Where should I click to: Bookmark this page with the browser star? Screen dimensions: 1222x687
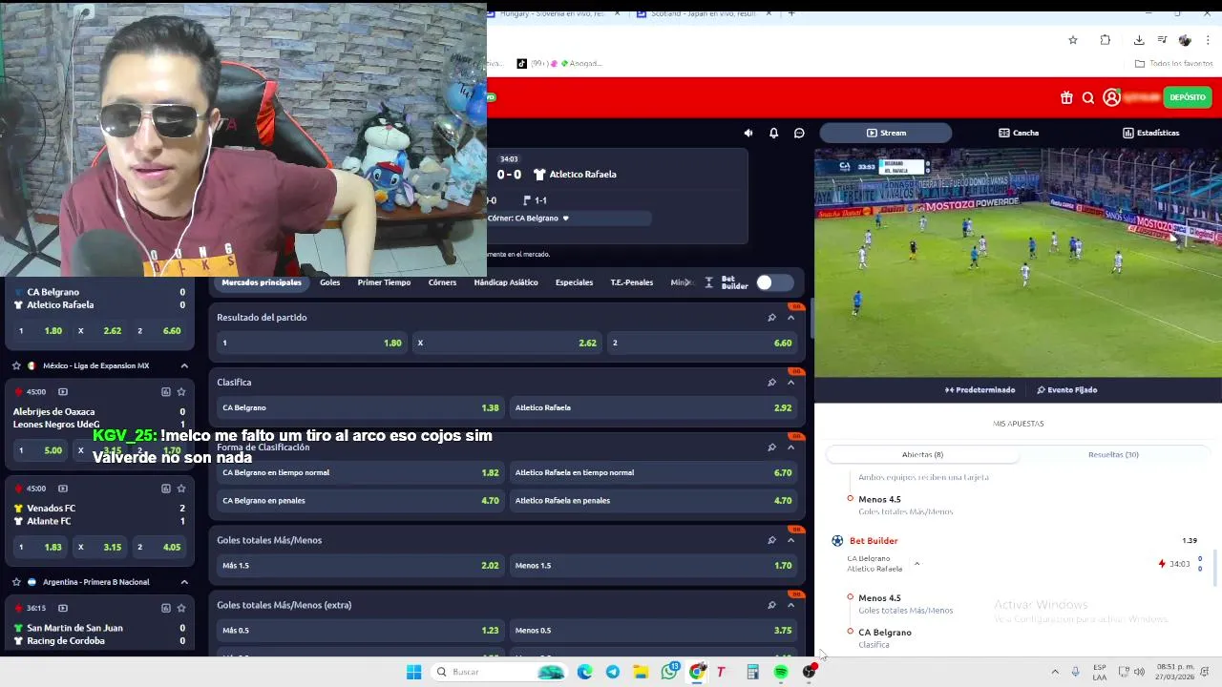[x=1073, y=40]
